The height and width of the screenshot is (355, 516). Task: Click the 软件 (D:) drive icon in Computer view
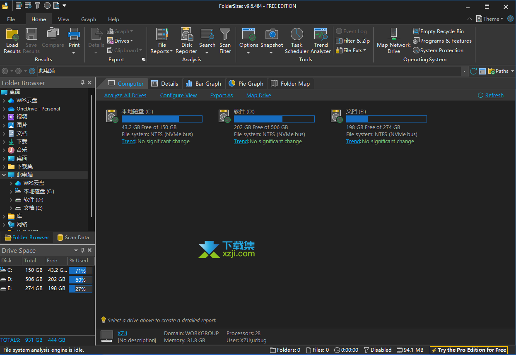[x=225, y=116]
